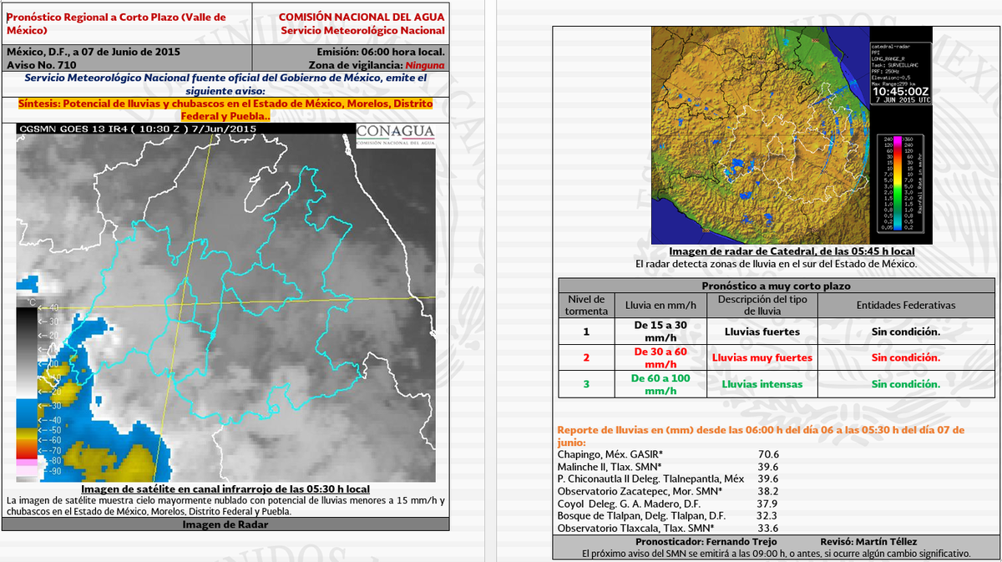Click caption 'Imagen de radar de Catedral'
This screenshot has height=562, width=1002.
click(x=792, y=251)
